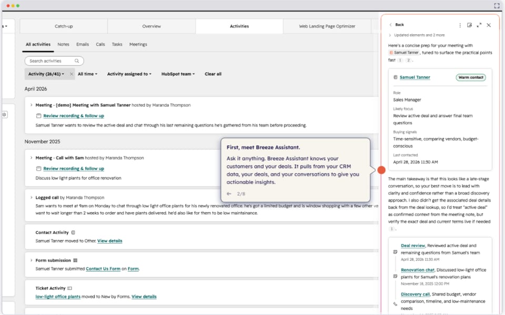
Task: Expand the demo Meeting with Samuel Tanner
Action: (31, 105)
